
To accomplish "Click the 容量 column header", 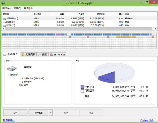I will [x=57, y=14].
